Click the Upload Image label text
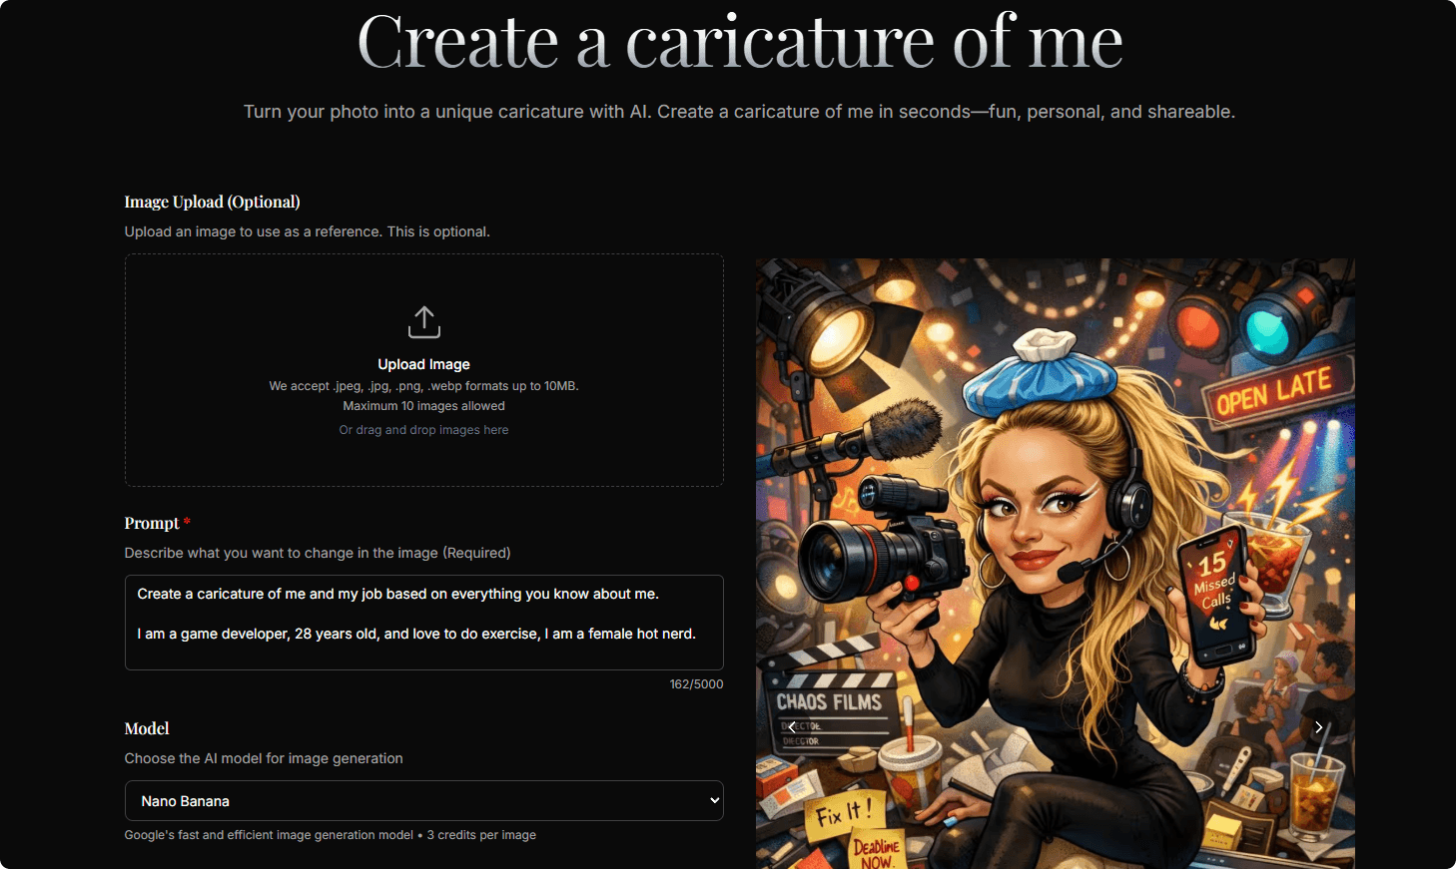 click(x=423, y=364)
